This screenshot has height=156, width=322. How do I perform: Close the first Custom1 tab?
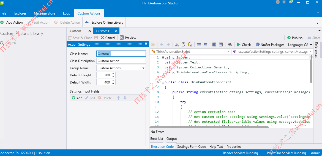89,31
